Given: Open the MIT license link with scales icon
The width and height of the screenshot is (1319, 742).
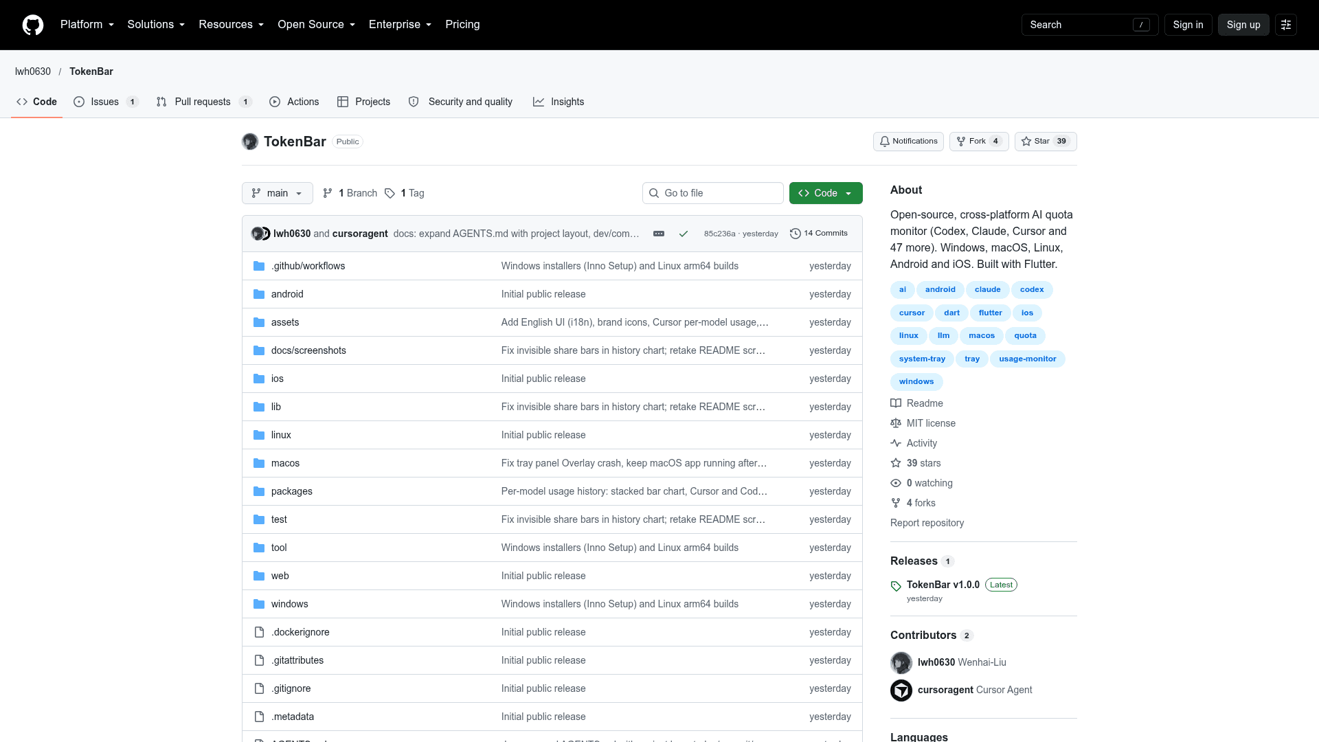Looking at the screenshot, I should coord(923,423).
